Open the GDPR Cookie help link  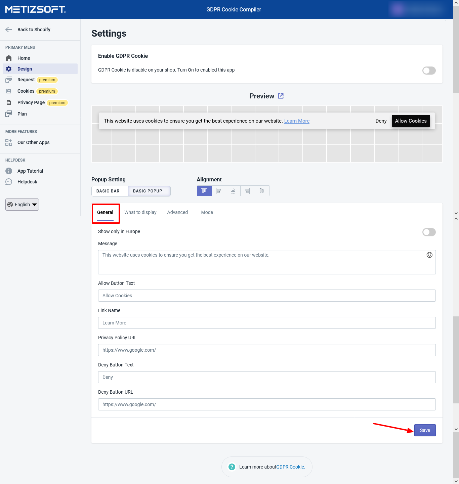290,467
